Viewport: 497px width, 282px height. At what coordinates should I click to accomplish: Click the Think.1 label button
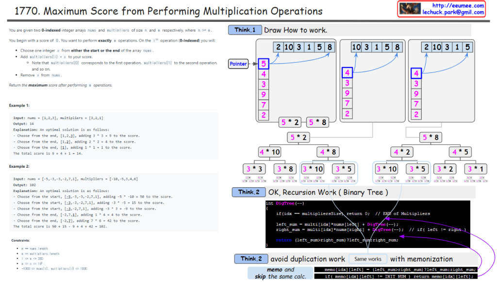[x=245, y=30]
